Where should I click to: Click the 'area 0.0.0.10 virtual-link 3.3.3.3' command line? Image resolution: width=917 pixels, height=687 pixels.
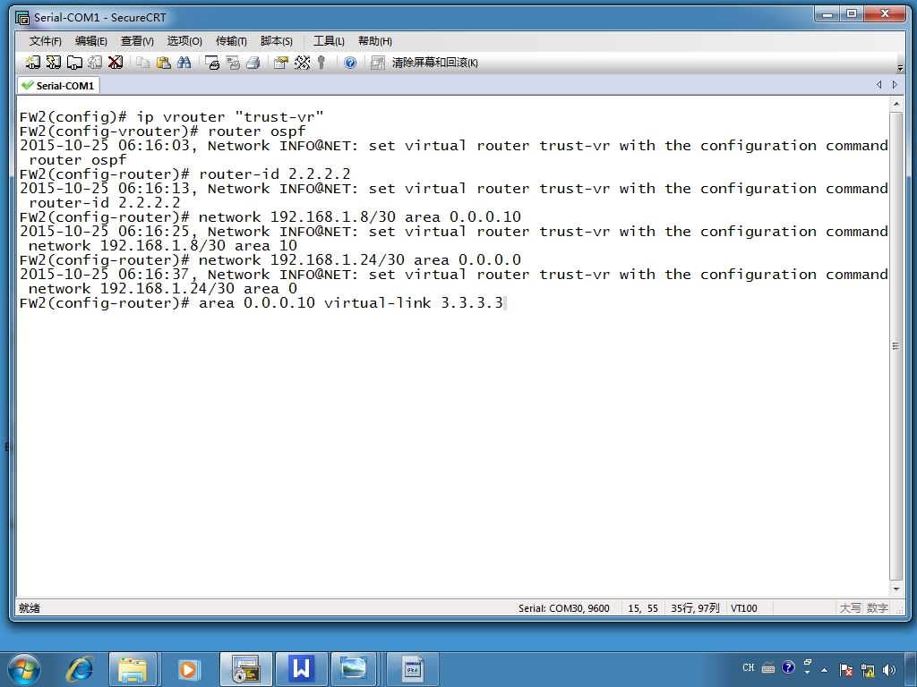click(261, 303)
